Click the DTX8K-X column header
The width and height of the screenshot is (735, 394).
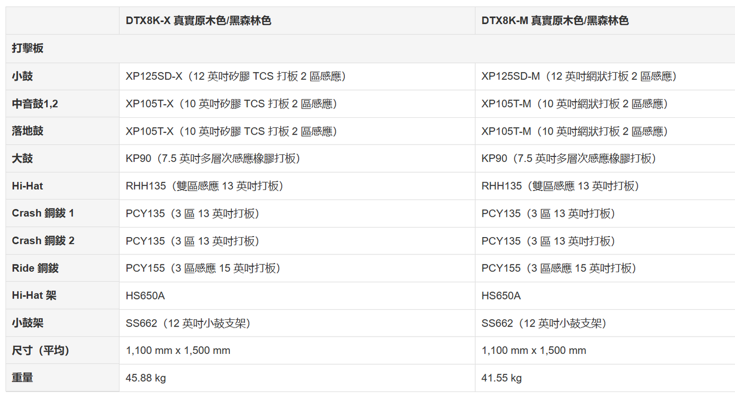[x=198, y=21]
